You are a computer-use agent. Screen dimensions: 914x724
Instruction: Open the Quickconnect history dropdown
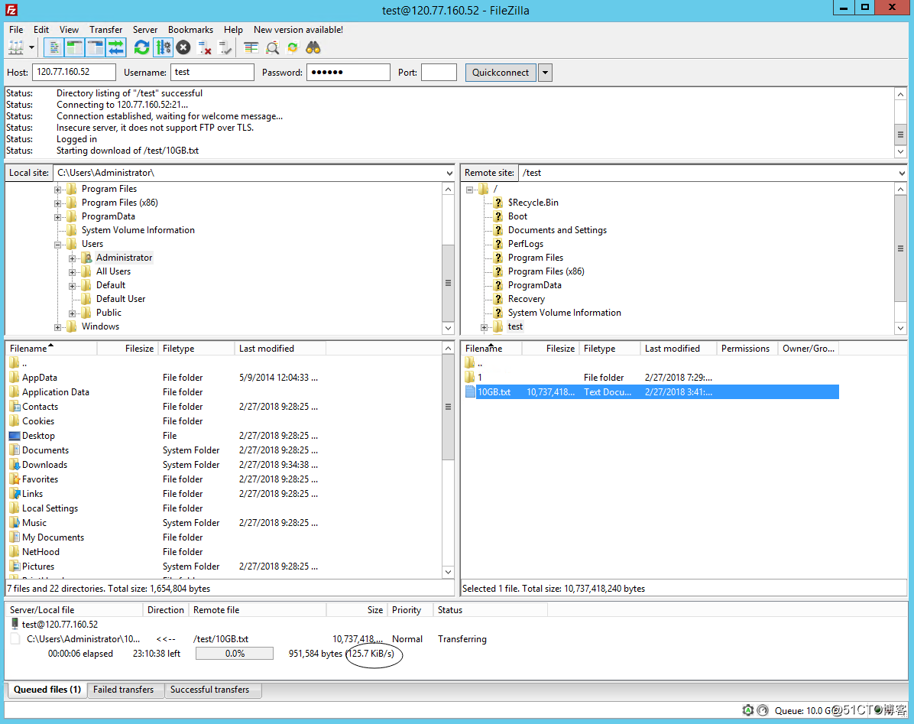point(545,73)
